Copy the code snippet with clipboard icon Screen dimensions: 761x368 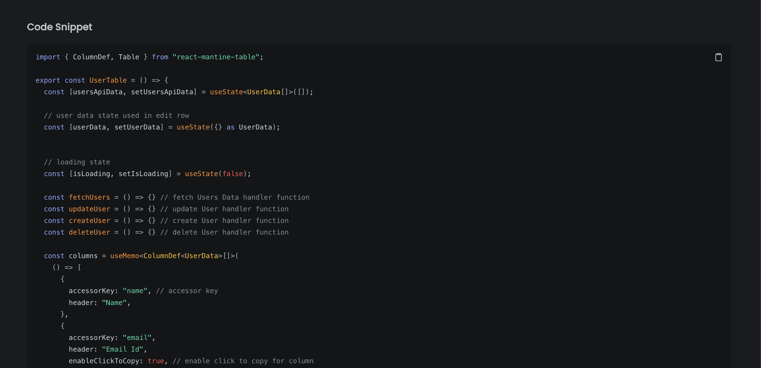718,57
